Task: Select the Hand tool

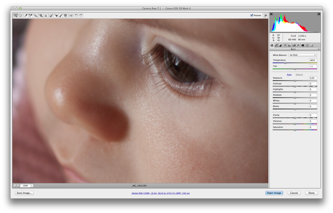Action: click(20, 15)
